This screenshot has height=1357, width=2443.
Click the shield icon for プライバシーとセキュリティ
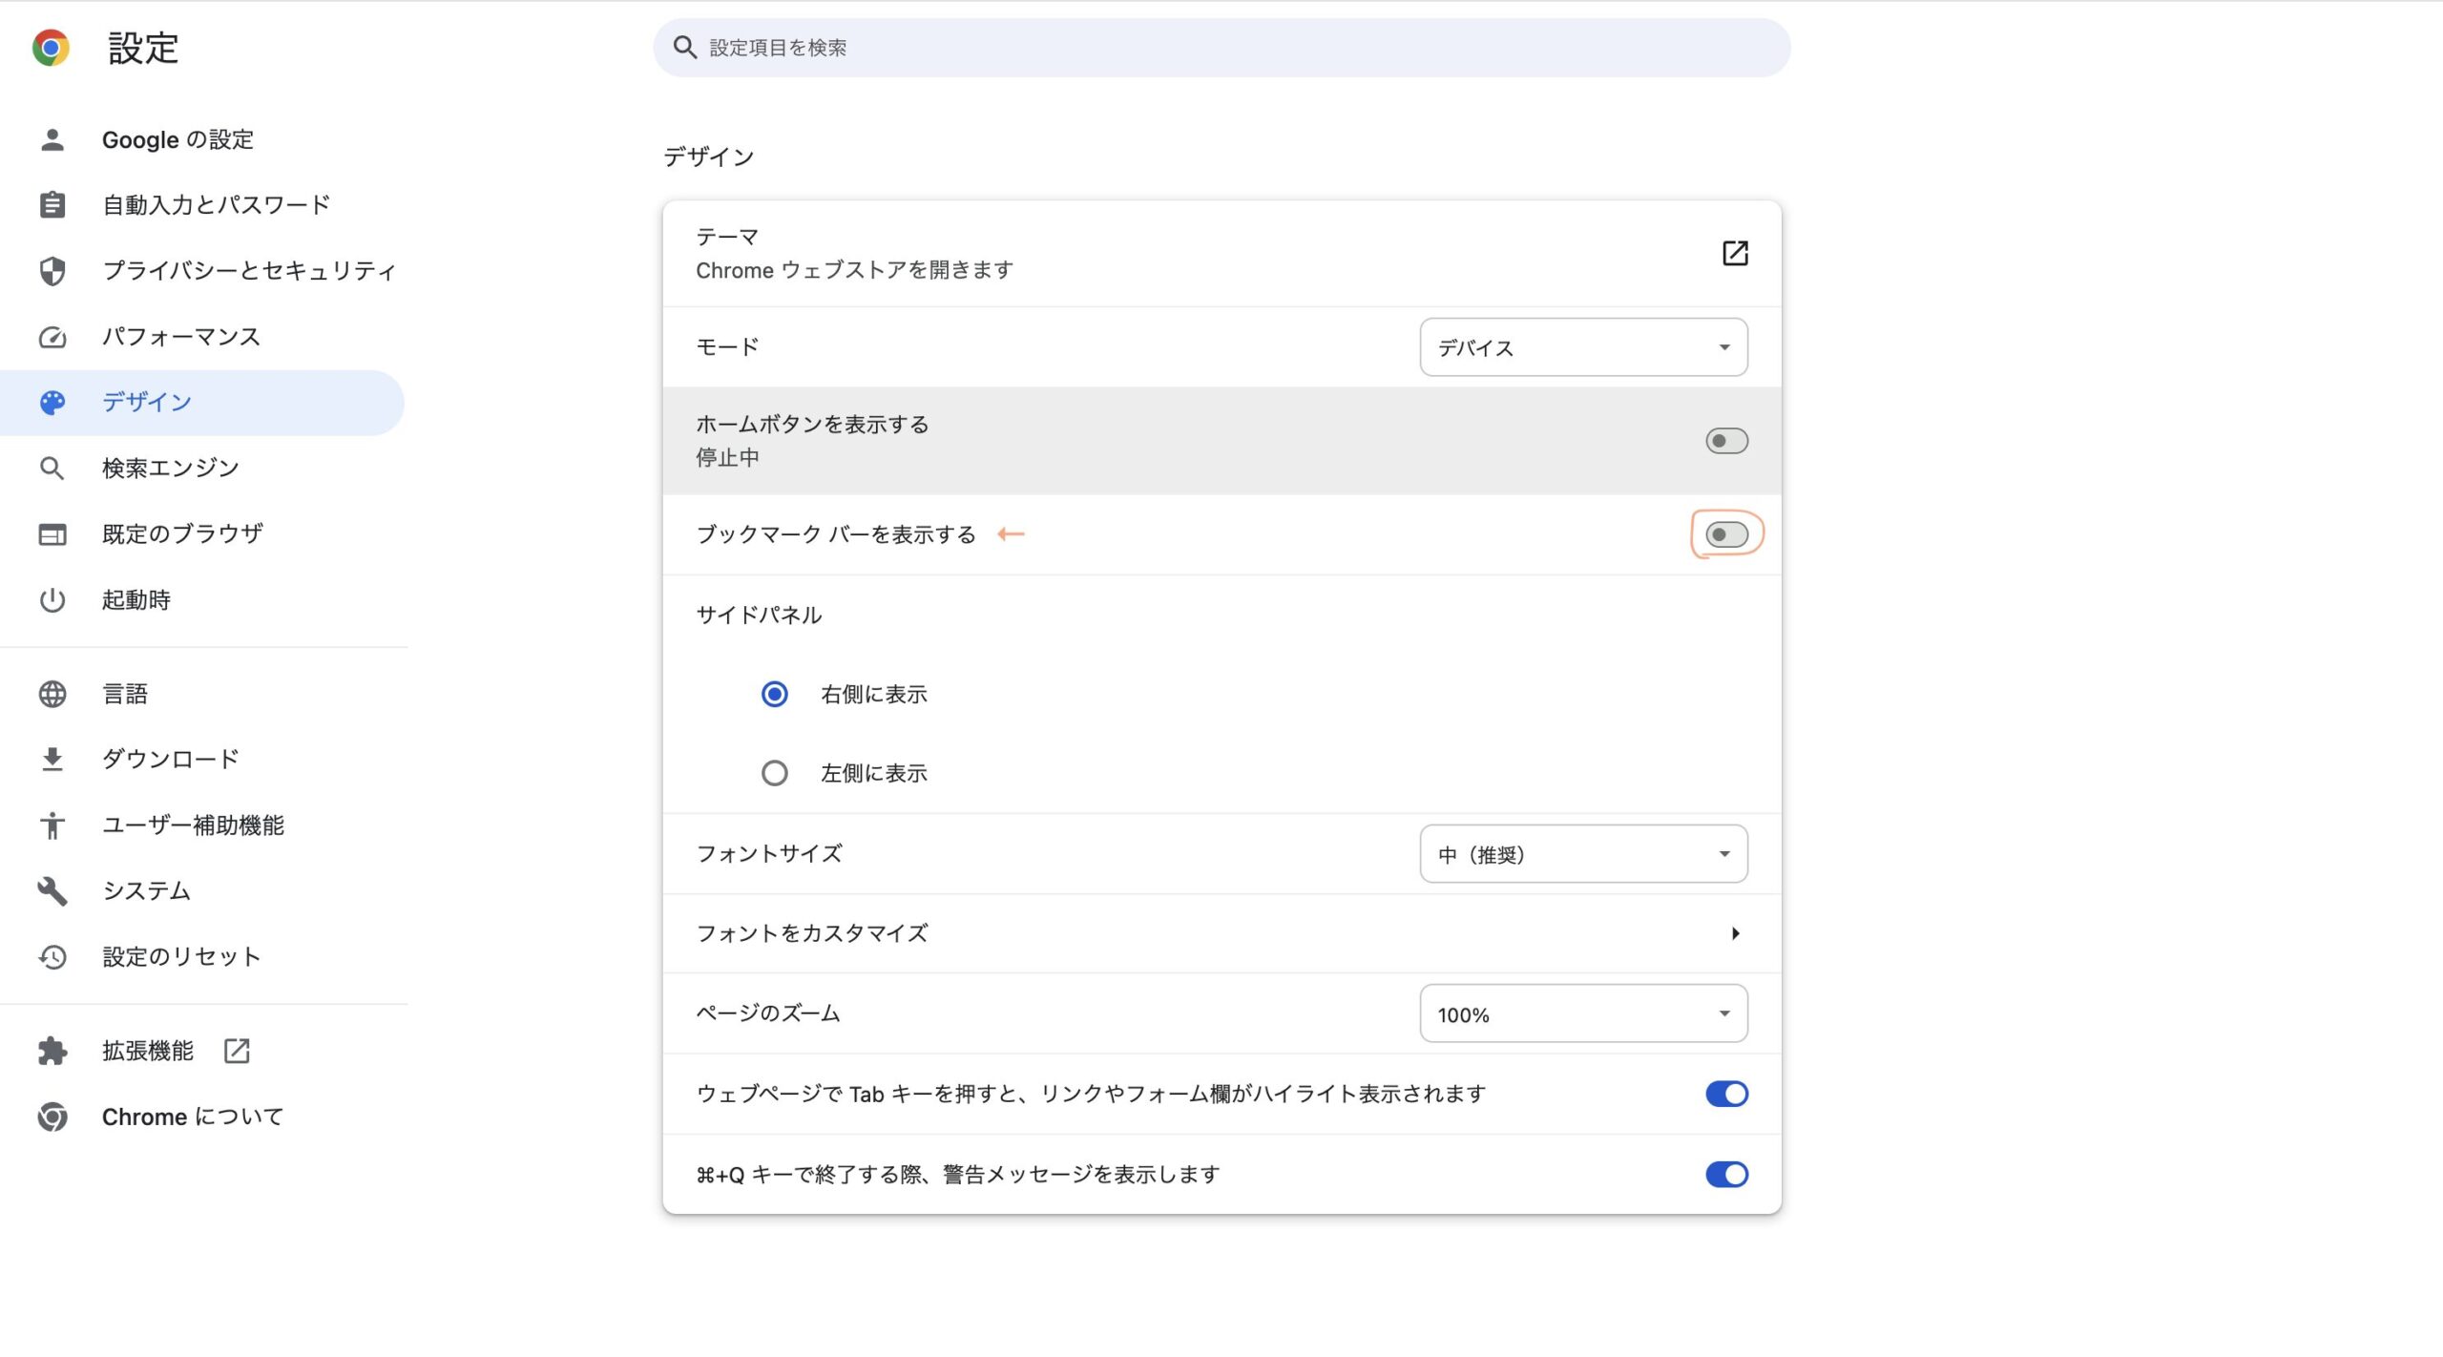point(52,271)
